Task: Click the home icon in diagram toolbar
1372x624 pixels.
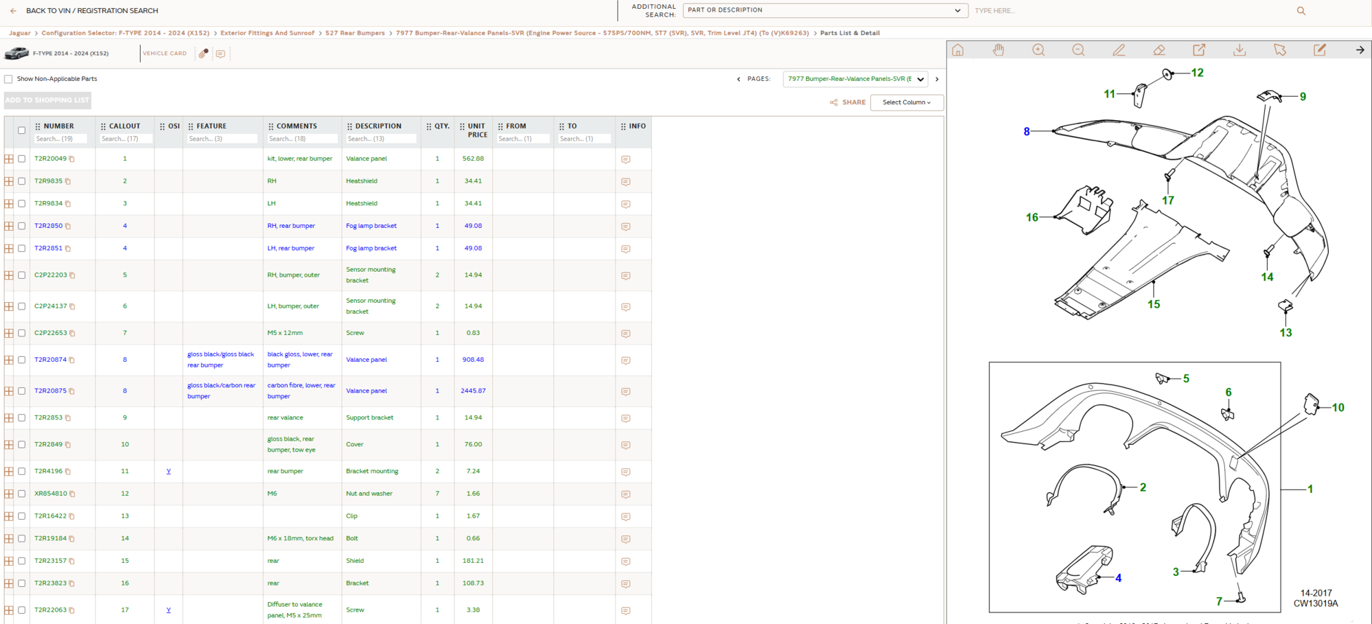Action: point(958,50)
